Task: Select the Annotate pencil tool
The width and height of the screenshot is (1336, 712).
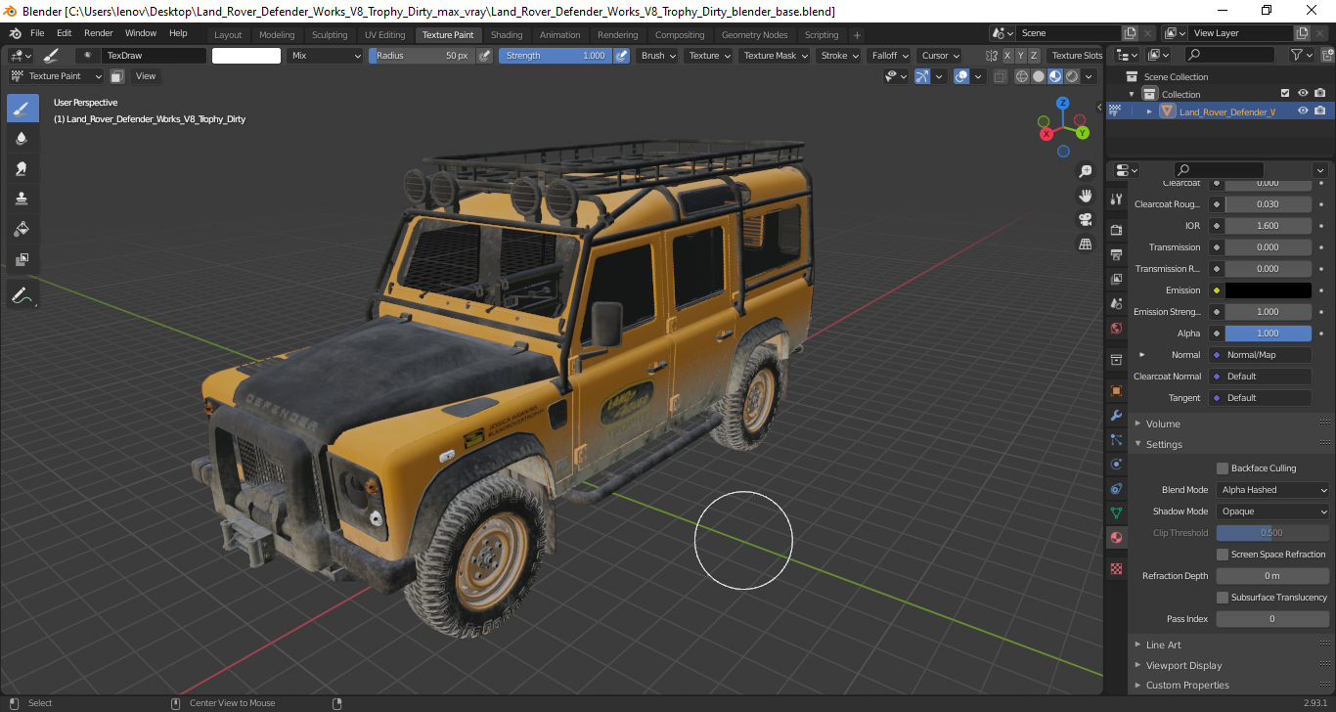Action: coord(22,294)
